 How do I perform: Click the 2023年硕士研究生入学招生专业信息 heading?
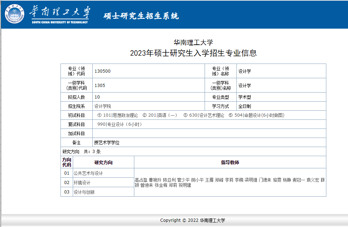193,53
